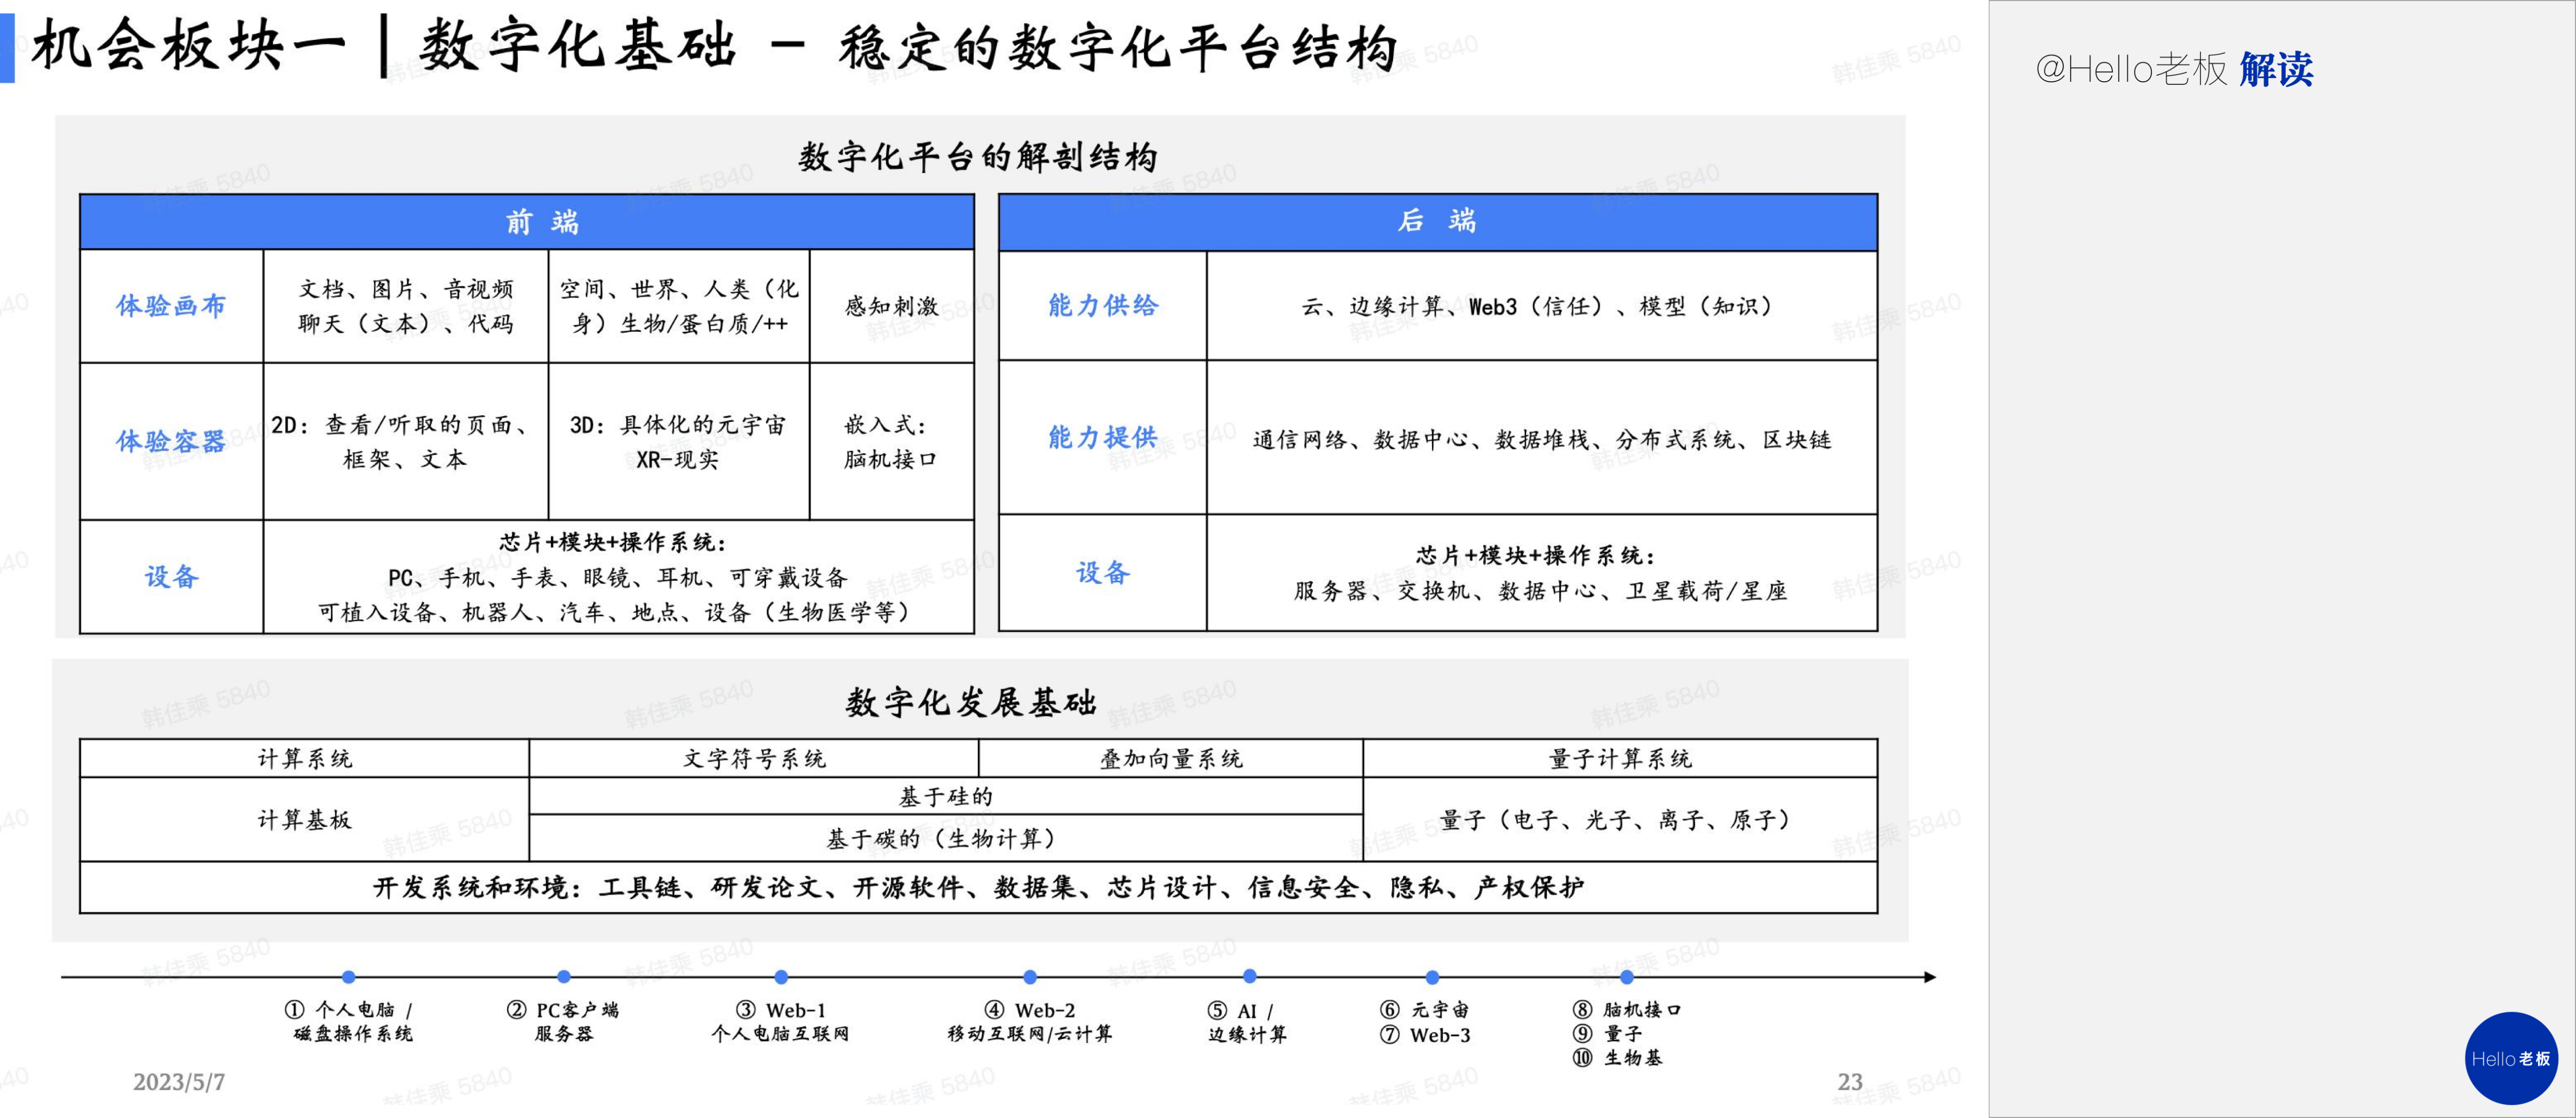The width and height of the screenshot is (2576, 1118).
Task: Click timeline dot above Web-2
Action: [x=1030, y=977]
